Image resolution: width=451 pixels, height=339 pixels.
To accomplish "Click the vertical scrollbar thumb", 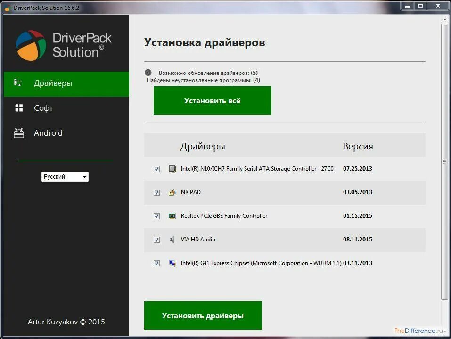I will coord(444,162).
